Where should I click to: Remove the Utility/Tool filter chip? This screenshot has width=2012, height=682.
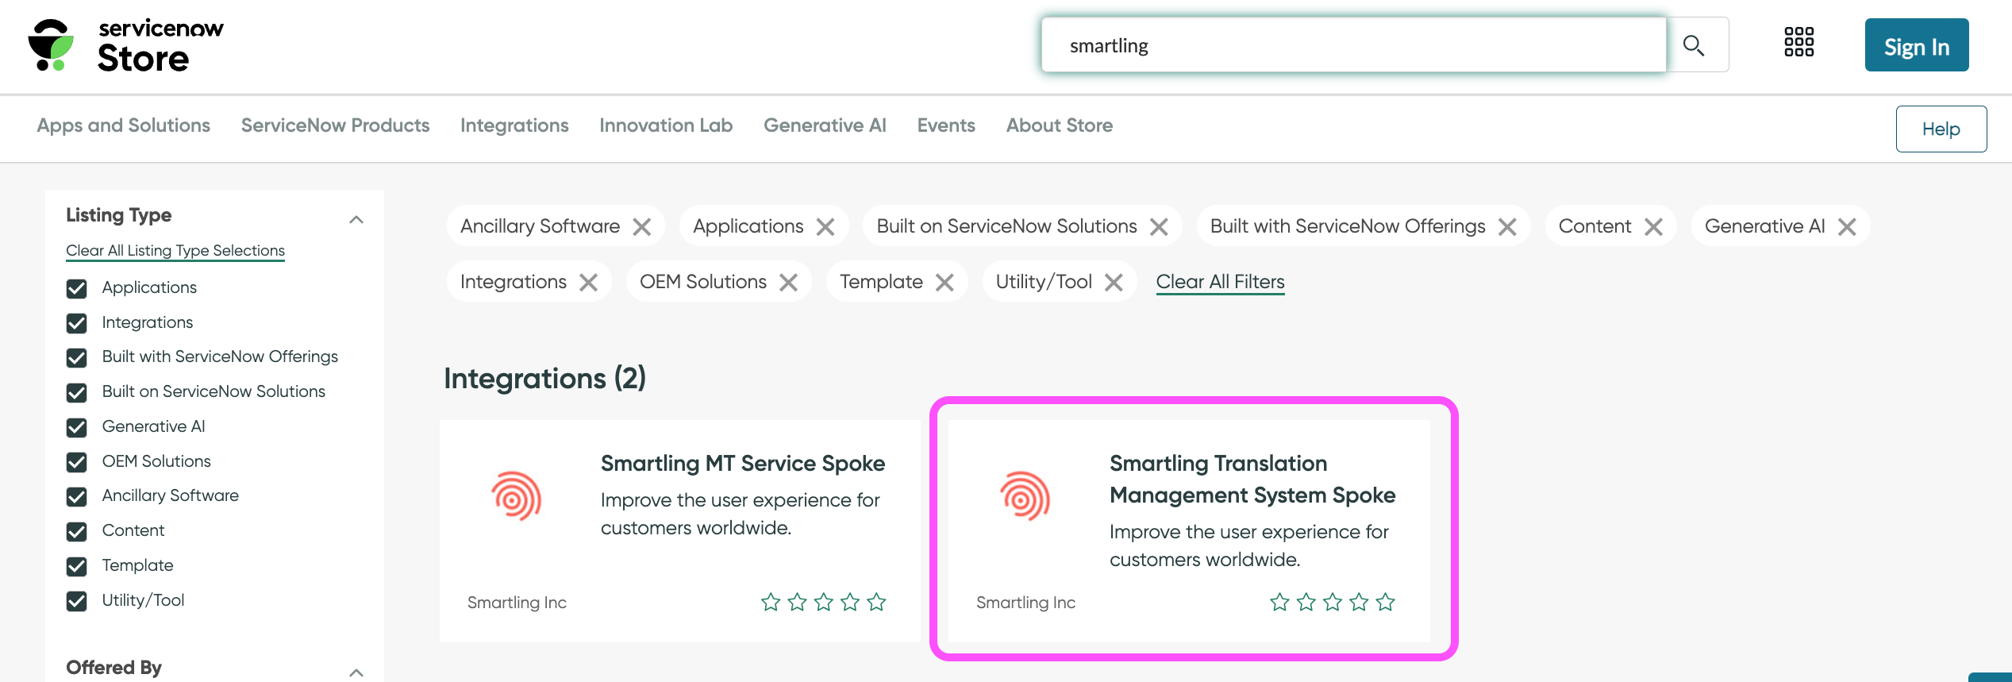point(1114,283)
